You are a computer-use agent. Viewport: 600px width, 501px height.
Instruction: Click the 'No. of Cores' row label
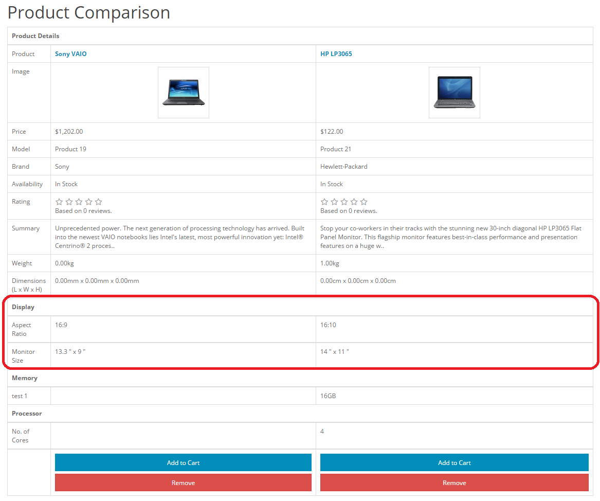[20, 436]
